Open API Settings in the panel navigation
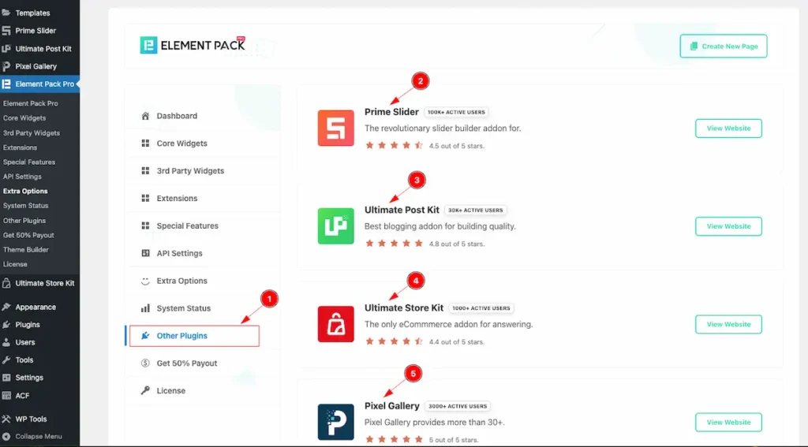The image size is (808, 447). pos(179,253)
